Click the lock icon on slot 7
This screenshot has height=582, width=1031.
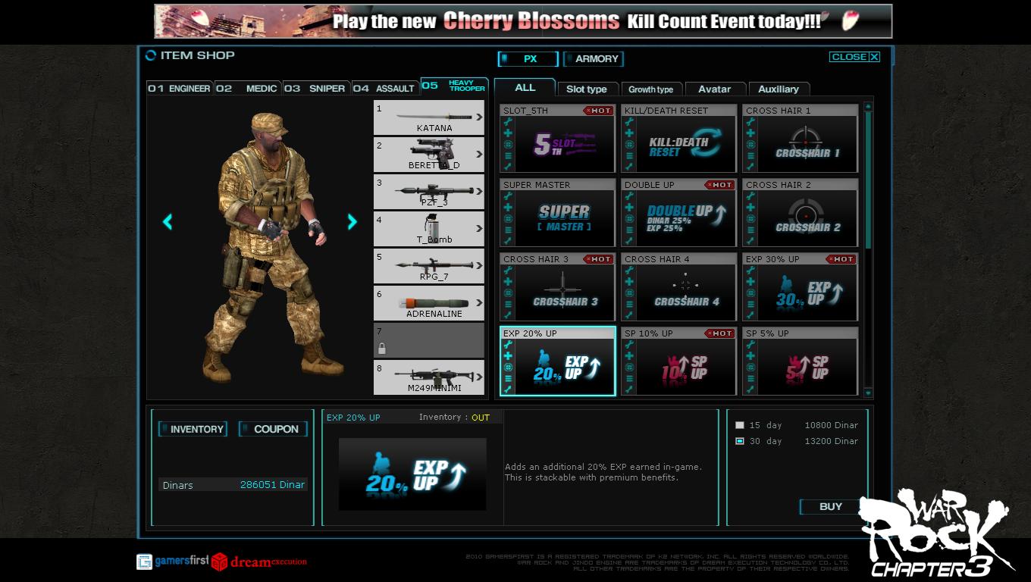[382, 349]
